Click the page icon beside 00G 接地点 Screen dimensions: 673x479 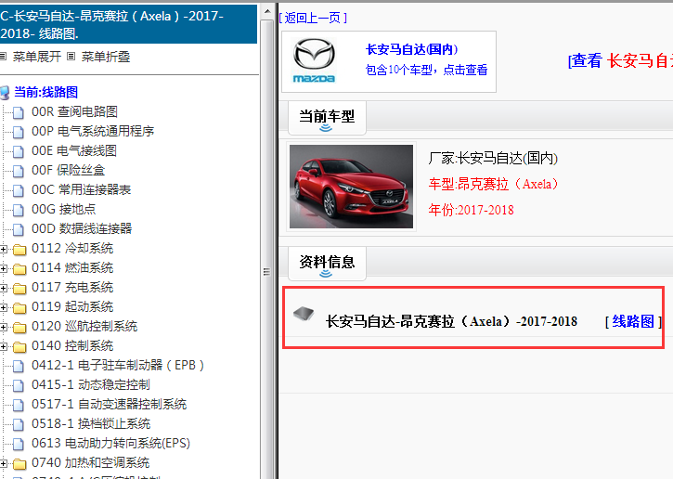18,210
